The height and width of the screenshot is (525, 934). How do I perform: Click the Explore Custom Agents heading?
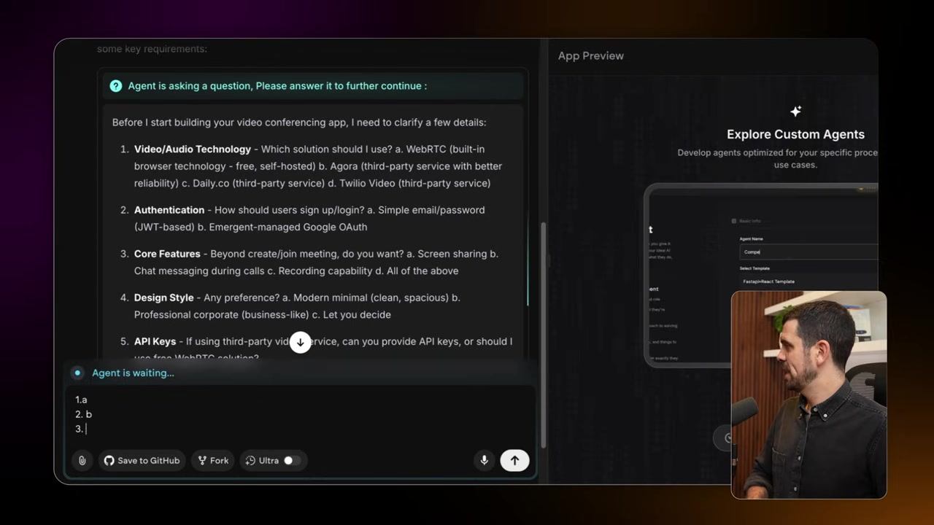[795, 134]
